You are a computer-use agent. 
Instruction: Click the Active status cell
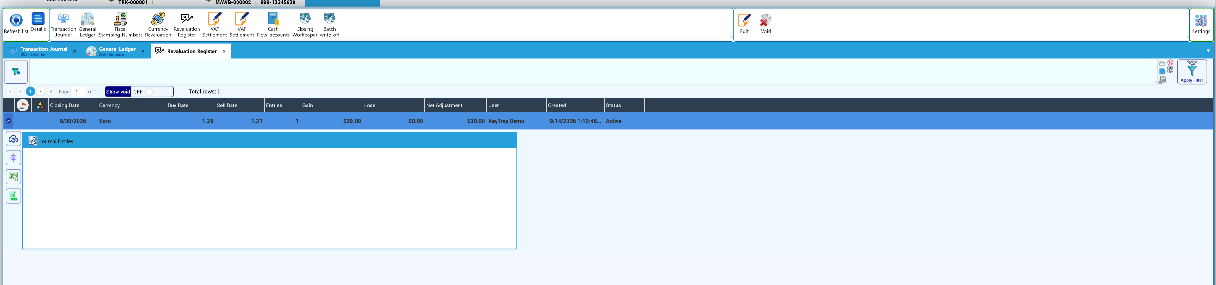click(x=624, y=121)
